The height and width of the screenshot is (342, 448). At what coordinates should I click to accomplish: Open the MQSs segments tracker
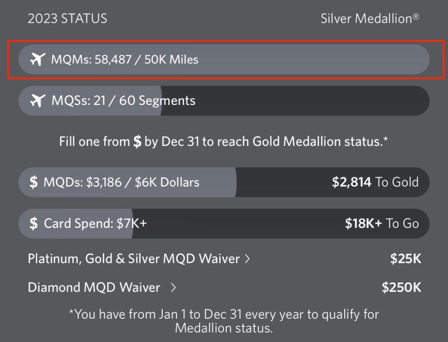224,100
